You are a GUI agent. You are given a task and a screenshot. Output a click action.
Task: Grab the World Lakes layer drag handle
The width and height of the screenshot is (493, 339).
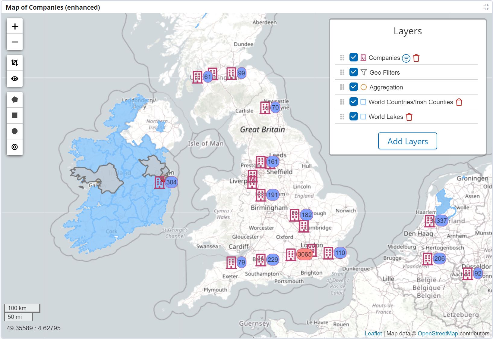point(342,117)
